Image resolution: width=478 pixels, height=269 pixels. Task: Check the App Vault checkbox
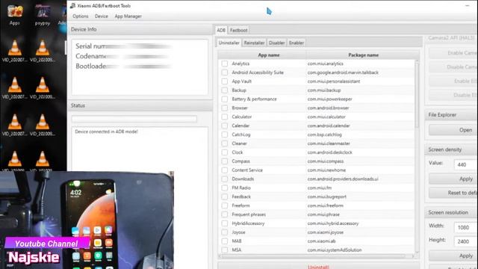coord(225,81)
